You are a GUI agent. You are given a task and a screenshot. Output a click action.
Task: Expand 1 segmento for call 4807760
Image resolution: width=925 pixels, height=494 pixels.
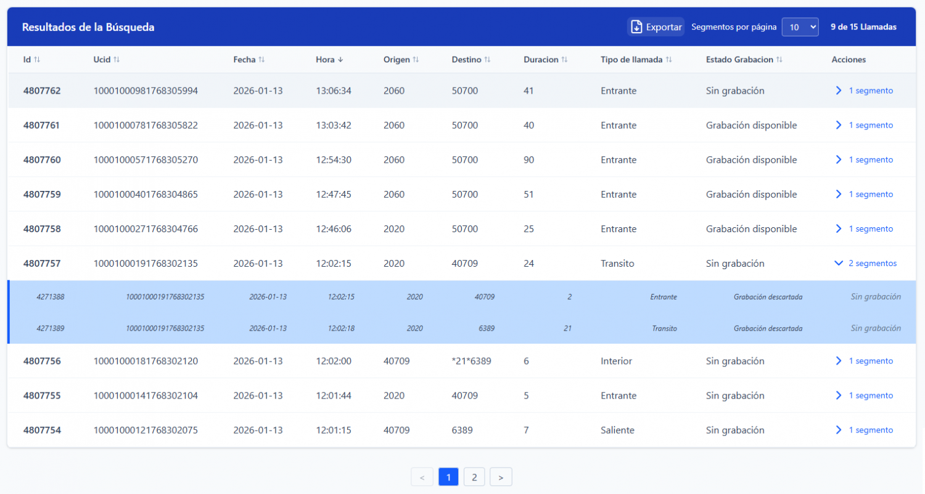click(864, 160)
